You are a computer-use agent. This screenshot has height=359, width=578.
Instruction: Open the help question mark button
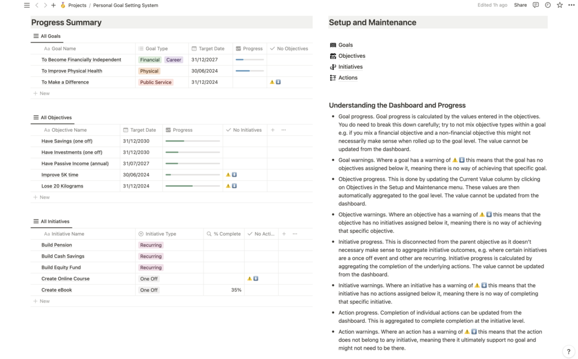(x=568, y=352)
